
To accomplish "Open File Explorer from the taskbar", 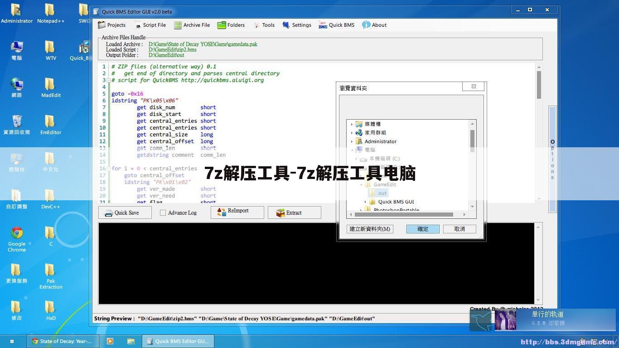I will pos(131,341).
